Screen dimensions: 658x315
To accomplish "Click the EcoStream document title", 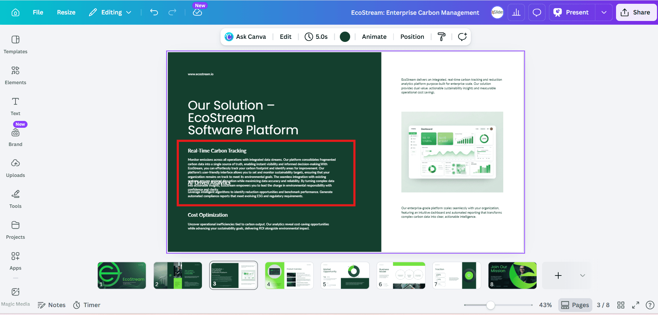I will tap(415, 13).
